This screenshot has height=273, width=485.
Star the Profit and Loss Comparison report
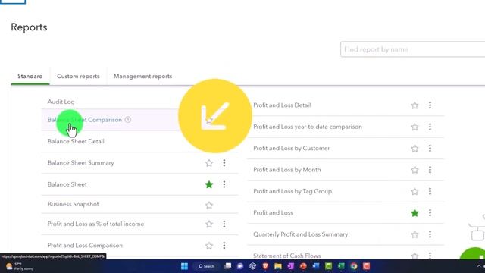(209, 246)
